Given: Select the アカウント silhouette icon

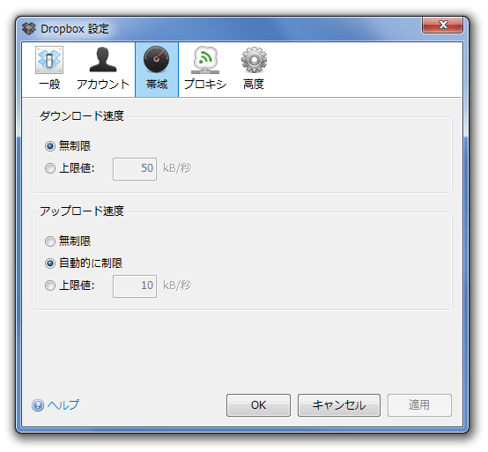Looking at the screenshot, I should point(103,60).
